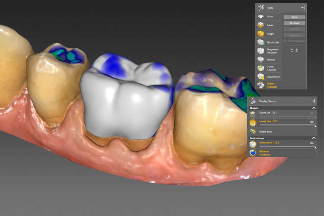Adjust the Upper Jaw opacity slider
The height and width of the screenshot is (216, 324).
tap(287, 117)
